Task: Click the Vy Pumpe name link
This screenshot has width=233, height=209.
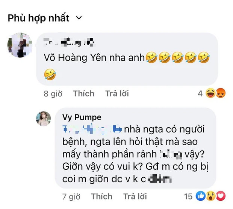Action: pyautogui.click(x=82, y=117)
